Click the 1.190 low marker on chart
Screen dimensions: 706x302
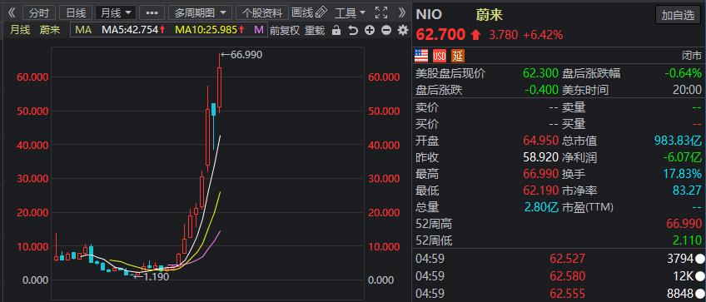tap(152, 276)
